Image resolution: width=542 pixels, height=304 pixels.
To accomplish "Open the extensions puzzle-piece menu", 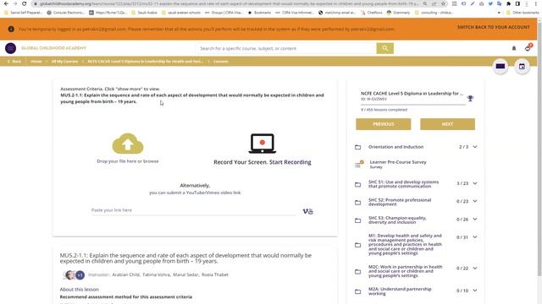I will [508, 3].
